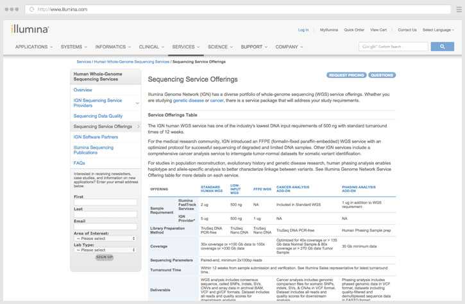
Task: Submit the newsletter Sign Up button
Action: pyautogui.click(x=104, y=257)
